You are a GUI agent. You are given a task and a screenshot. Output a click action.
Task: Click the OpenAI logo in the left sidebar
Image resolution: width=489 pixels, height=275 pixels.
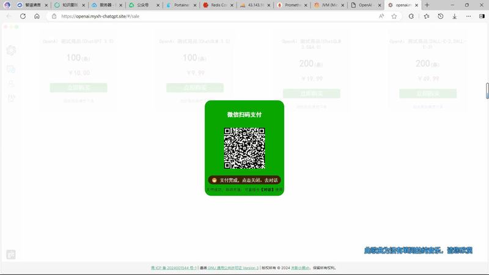(11, 50)
